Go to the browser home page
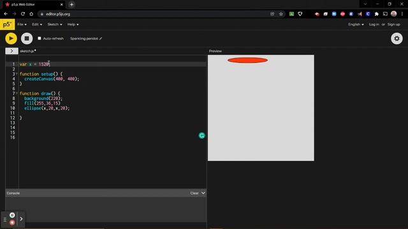This screenshot has width=408, height=229. coord(31,14)
